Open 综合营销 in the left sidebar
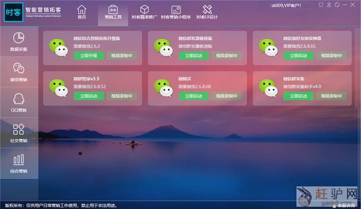The image size is (361, 209). click(x=19, y=164)
